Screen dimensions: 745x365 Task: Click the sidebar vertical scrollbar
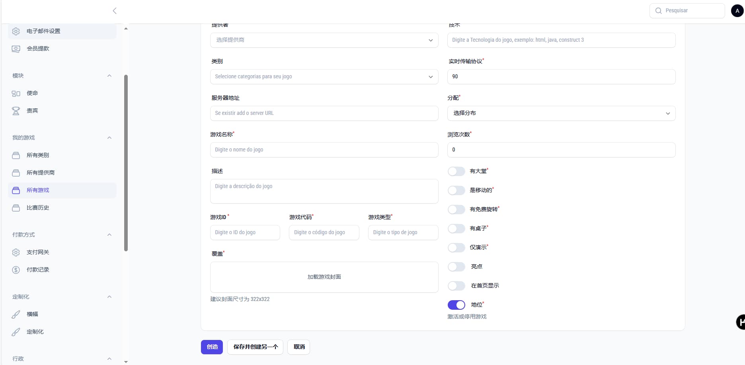pos(126,163)
